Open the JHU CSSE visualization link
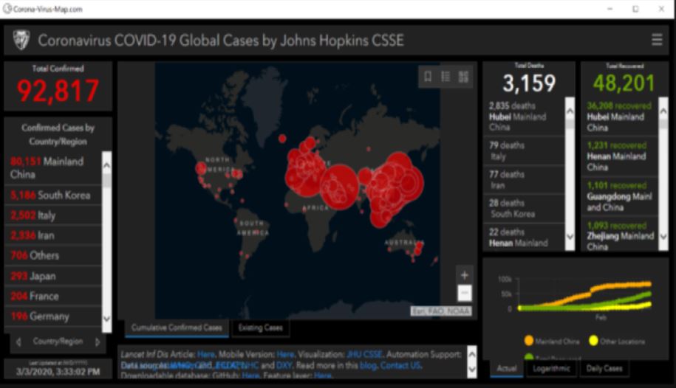 (x=366, y=354)
